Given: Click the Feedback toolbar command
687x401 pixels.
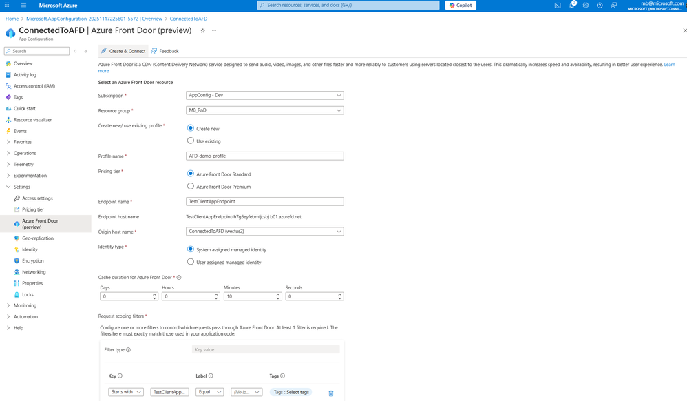Looking at the screenshot, I should (x=165, y=52).
